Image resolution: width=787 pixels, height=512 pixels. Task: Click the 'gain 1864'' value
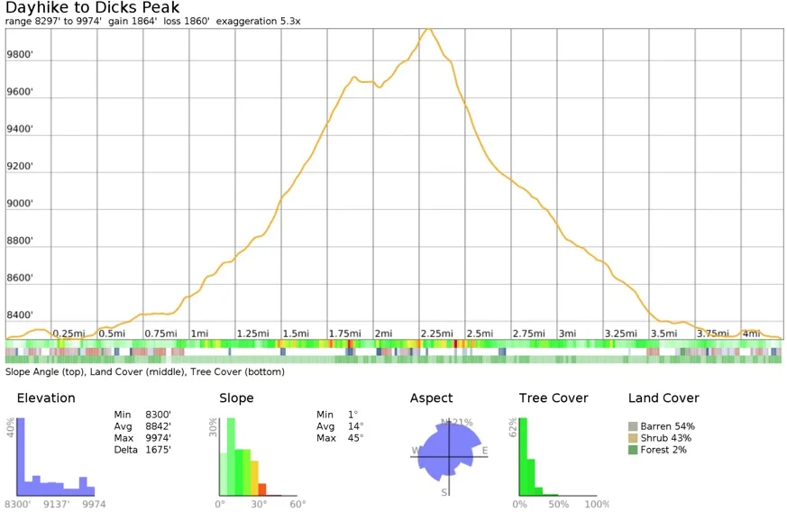133,22
